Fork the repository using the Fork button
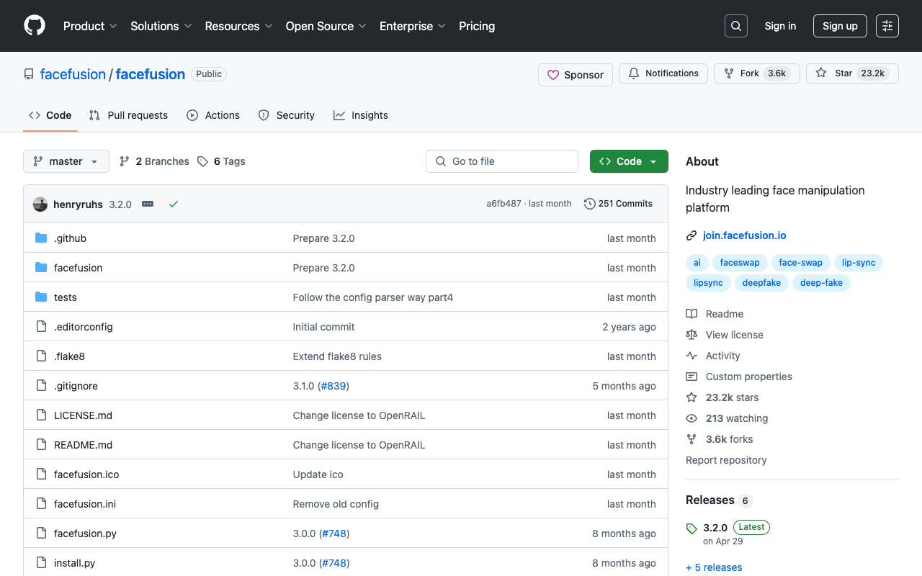The width and height of the screenshot is (922, 576). click(x=757, y=73)
